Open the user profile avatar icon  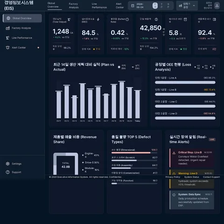[217, 6]
